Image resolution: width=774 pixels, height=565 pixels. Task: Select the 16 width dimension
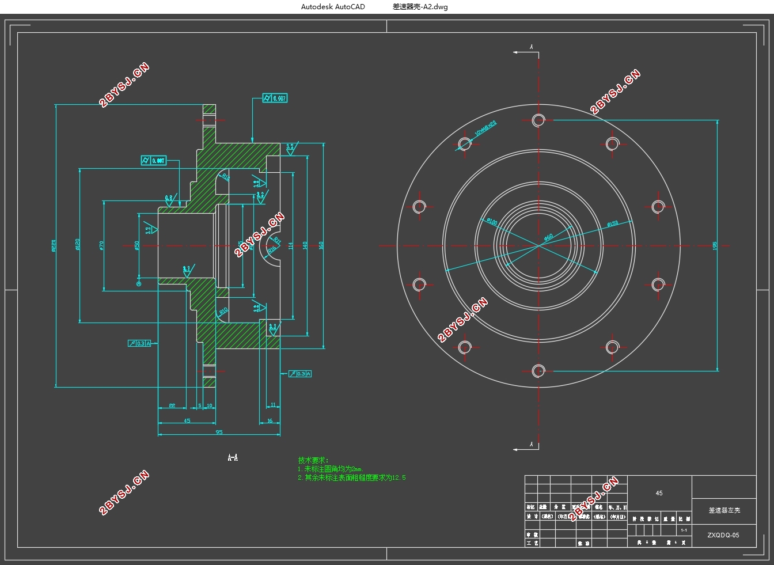click(270, 421)
